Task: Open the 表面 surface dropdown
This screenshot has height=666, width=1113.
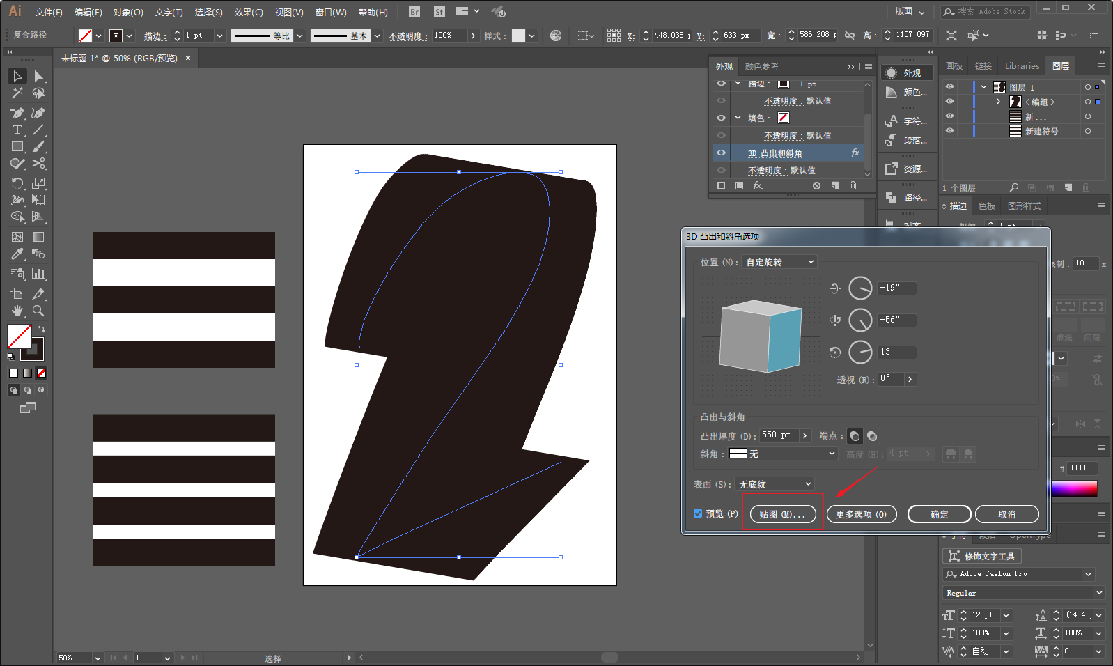Action: [x=775, y=484]
